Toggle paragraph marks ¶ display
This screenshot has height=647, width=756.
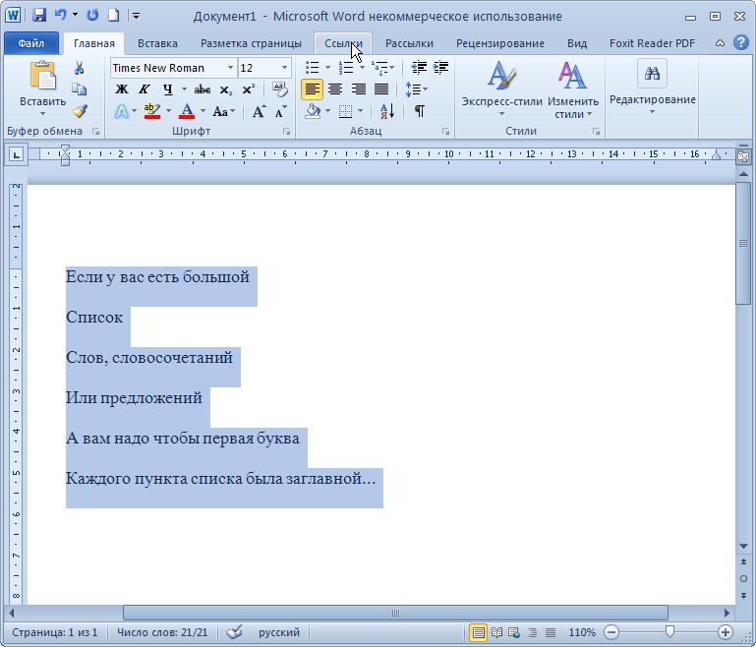(x=420, y=111)
